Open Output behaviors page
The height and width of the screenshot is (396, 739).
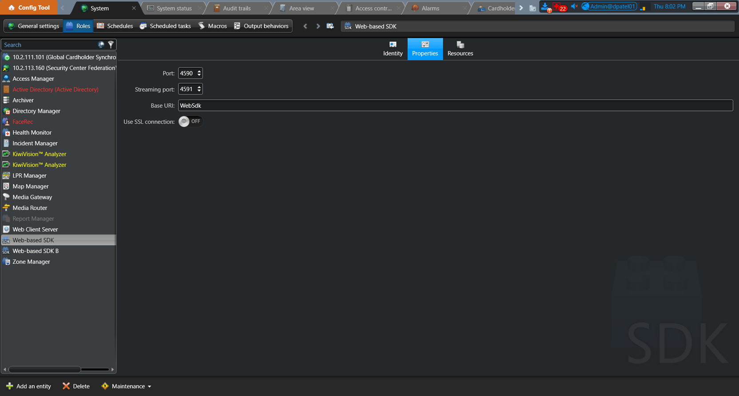(261, 26)
